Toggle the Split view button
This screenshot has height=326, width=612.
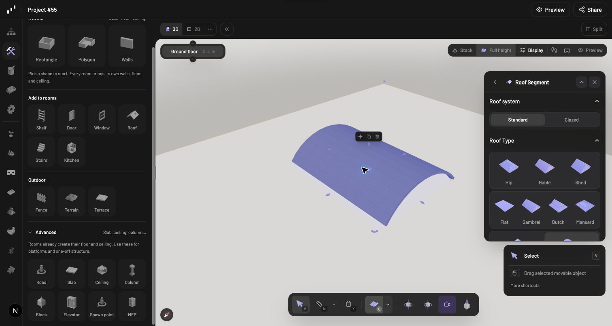(594, 29)
